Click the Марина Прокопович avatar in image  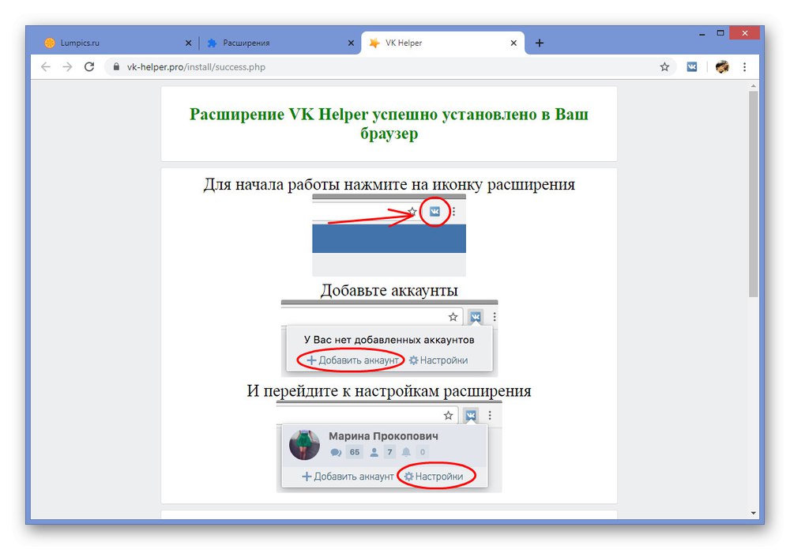coord(304,445)
